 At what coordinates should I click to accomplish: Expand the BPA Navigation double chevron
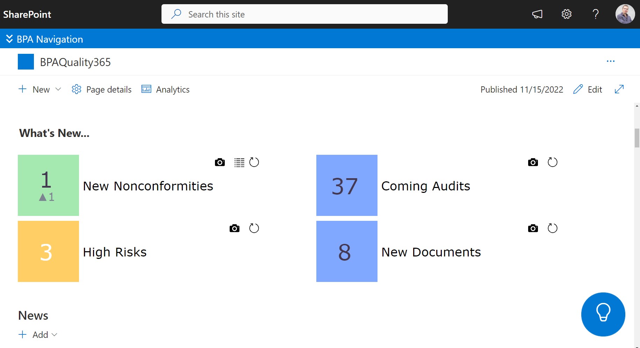[x=9, y=39]
